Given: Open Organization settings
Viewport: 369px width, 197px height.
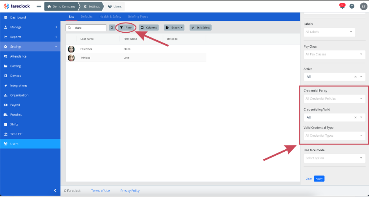Looking at the screenshot, I should [x=30, y=95].
